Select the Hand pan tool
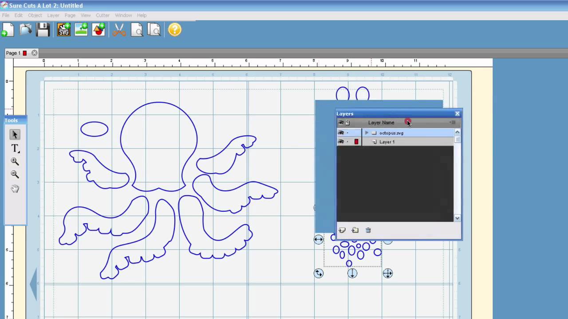This screenshot has height=319, width=568. (15, 189)
